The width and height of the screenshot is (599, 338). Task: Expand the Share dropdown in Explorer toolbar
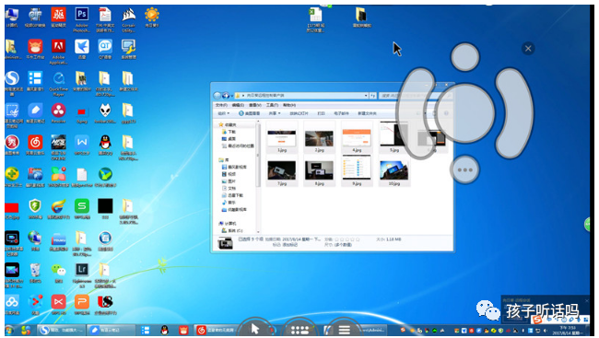coord(274,113)
